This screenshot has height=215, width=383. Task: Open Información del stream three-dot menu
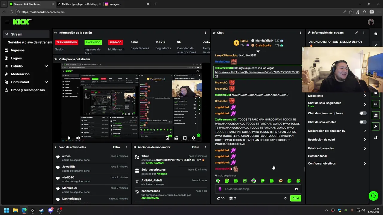(x=364, y=33)
